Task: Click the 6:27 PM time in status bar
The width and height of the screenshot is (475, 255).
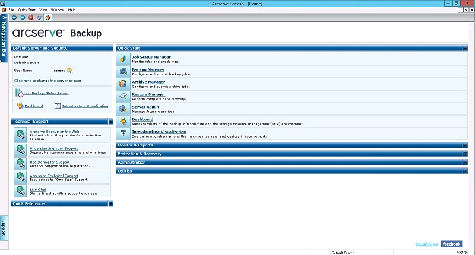Action: (463, 253)
